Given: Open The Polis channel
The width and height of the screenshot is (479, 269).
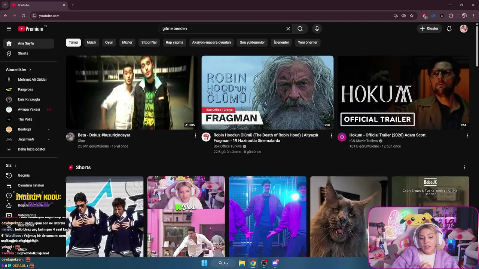Looking at the screenshot, I should click(28, 119).
